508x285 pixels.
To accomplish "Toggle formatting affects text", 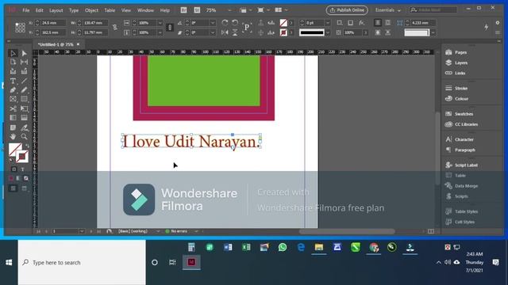I will coord(23,169).
